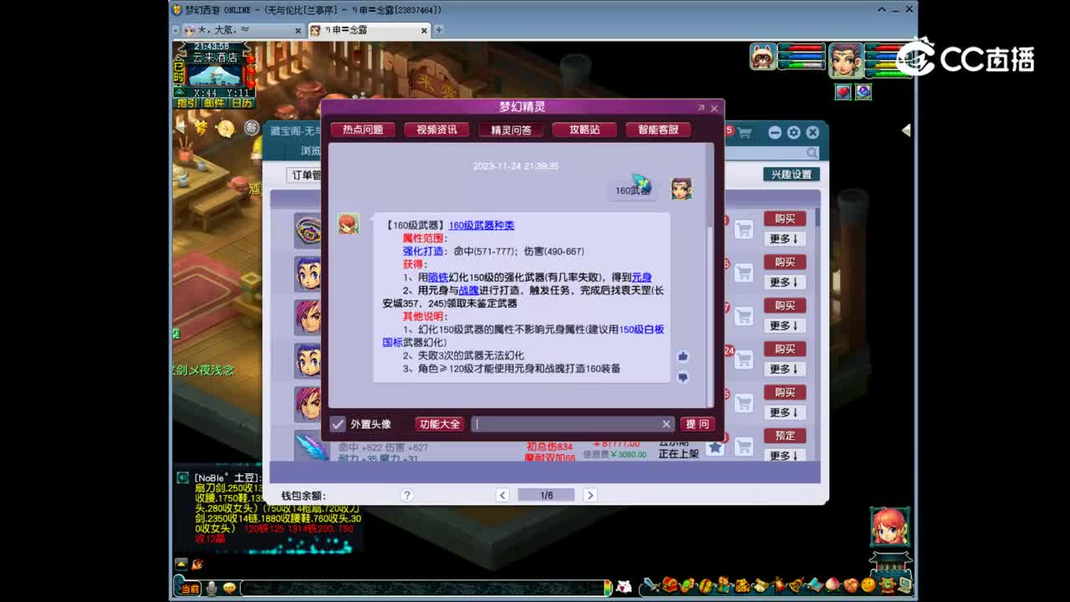Switch to the 热点问题 tab

point(362,130)
